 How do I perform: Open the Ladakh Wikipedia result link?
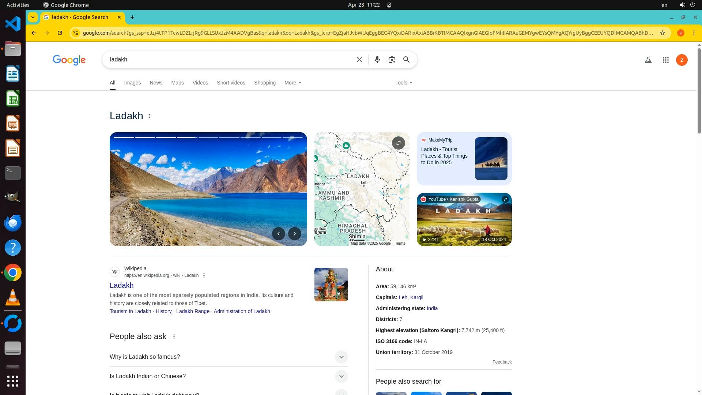click(x=121, y=285)
